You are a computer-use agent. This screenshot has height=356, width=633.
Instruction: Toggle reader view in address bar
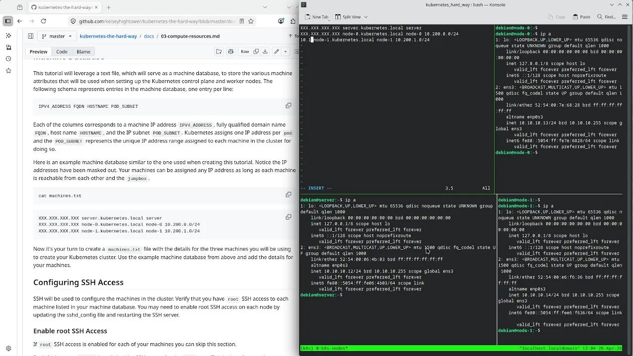click(241, 21)
